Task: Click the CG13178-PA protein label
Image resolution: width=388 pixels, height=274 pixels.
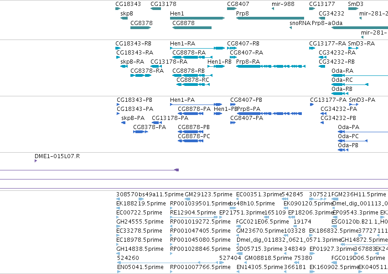Action: coord(170,119)
